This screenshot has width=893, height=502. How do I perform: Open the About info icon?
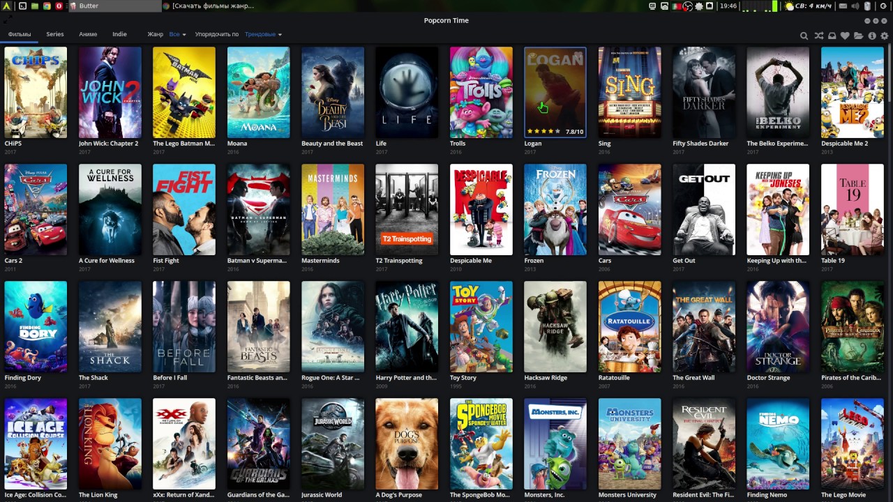pos(872,36)
